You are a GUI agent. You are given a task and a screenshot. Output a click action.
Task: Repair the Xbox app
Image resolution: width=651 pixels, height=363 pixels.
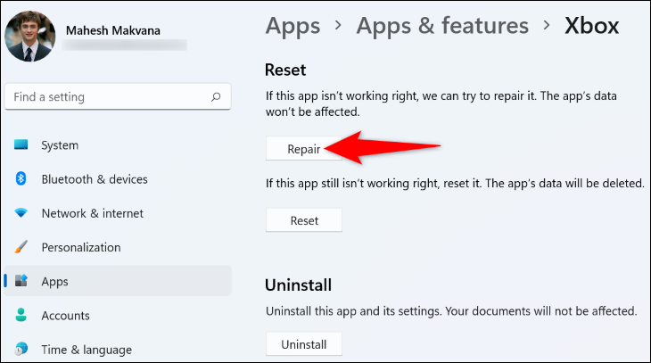pyautogui.click(x=303, y=149)
